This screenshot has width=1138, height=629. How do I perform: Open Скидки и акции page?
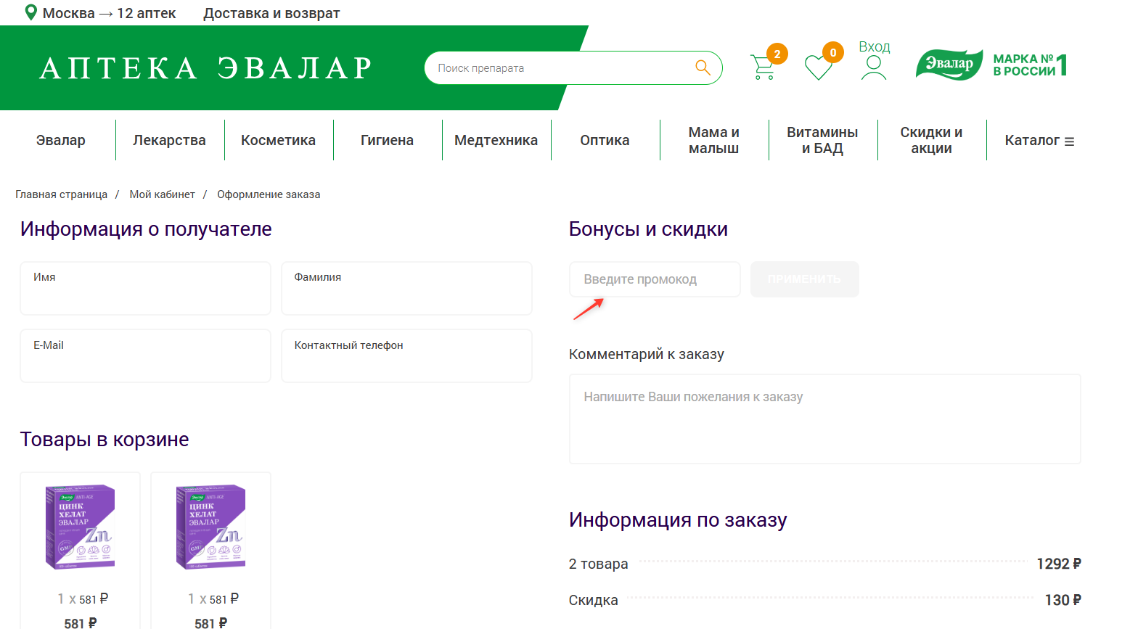(x=931, y=140)
